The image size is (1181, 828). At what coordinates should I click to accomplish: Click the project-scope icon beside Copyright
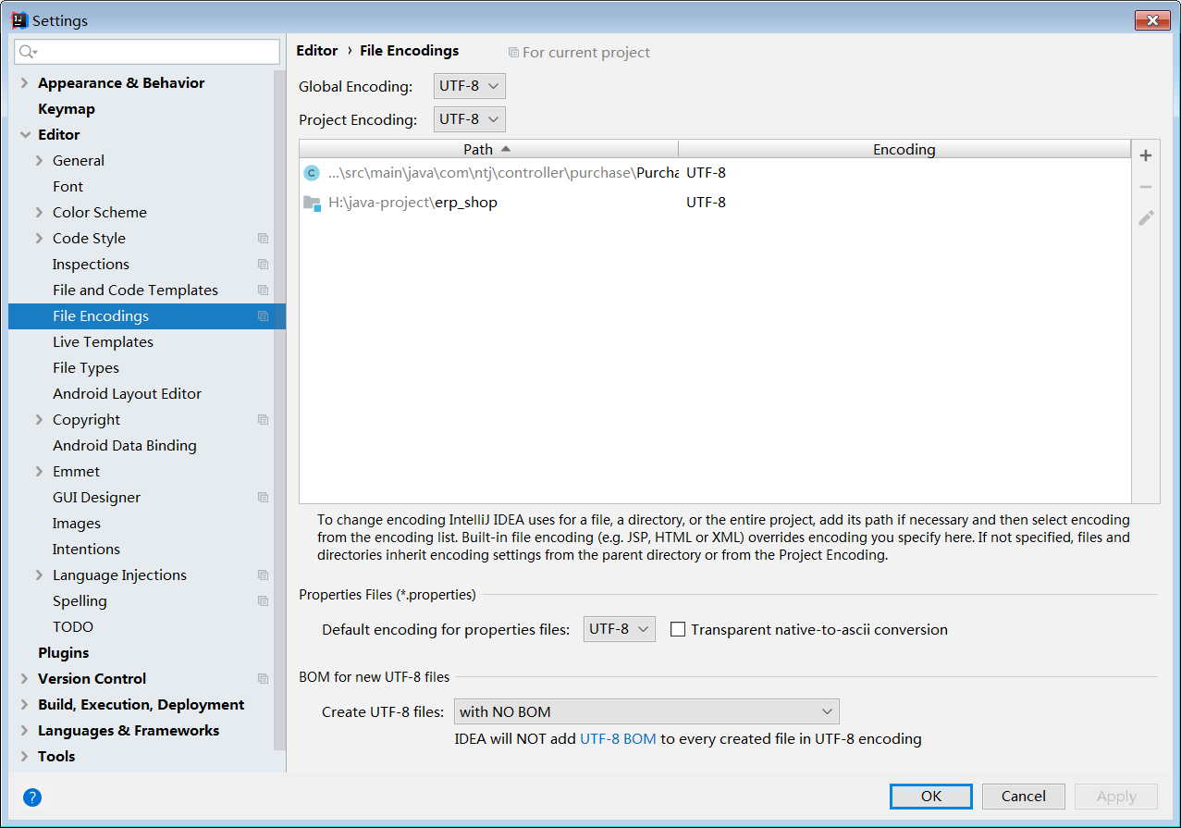263,420
